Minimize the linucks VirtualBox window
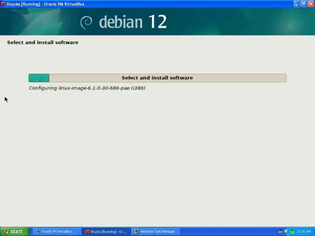 pos(297,4)
